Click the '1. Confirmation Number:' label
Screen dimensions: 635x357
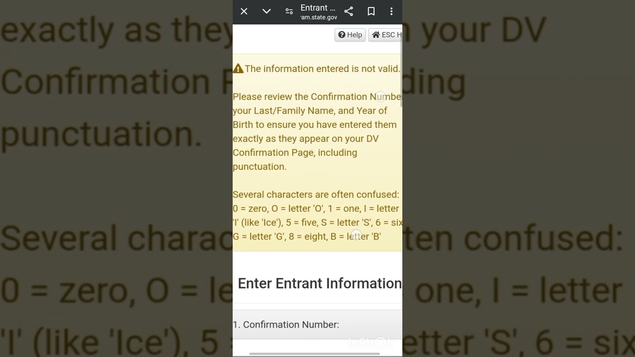click(x=286, y=324)
